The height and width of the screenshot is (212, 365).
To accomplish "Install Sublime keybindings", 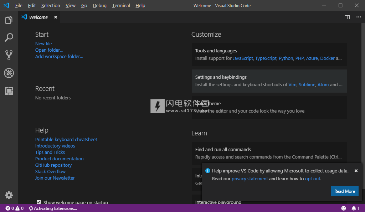I will point(307,84).
